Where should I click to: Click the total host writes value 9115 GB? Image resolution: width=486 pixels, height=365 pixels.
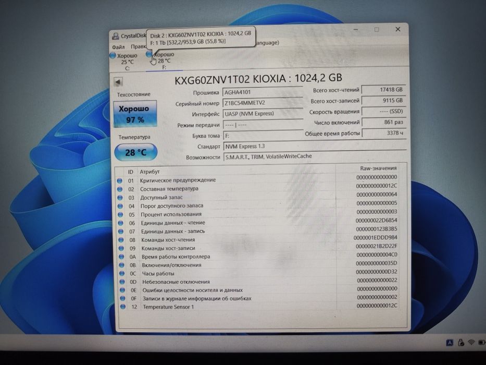383,101
